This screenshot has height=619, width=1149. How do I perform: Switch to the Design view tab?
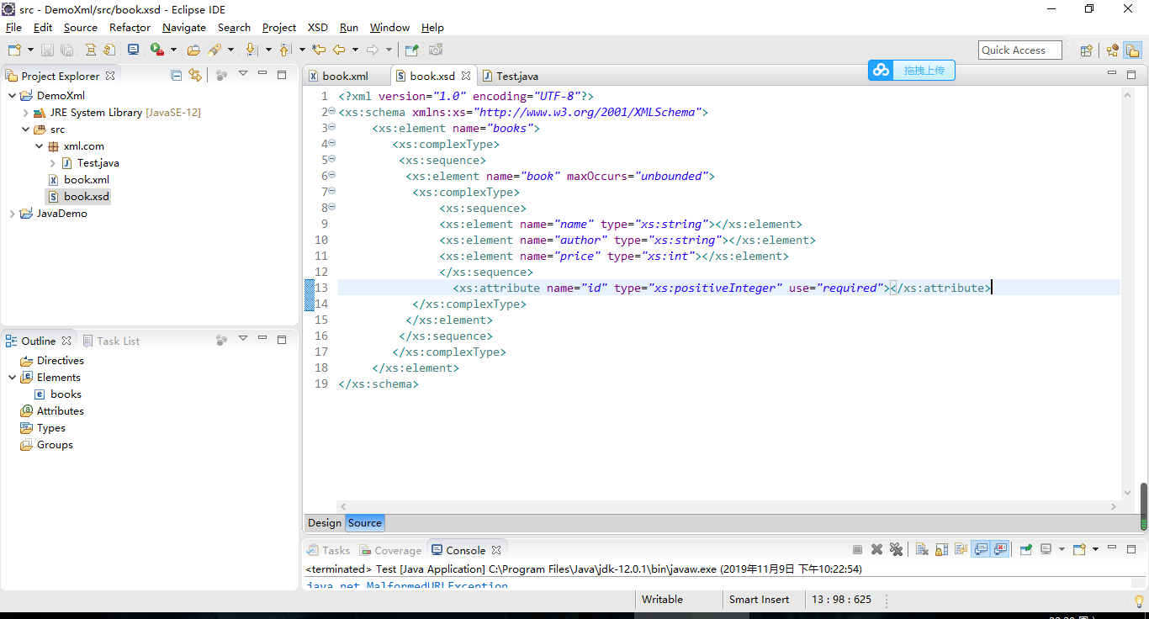pyautogui.click(x=324, y=523)
